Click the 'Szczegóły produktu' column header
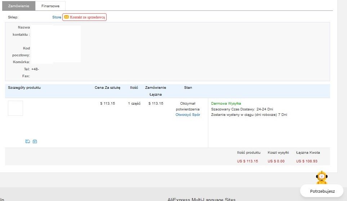 coord(25,88)
